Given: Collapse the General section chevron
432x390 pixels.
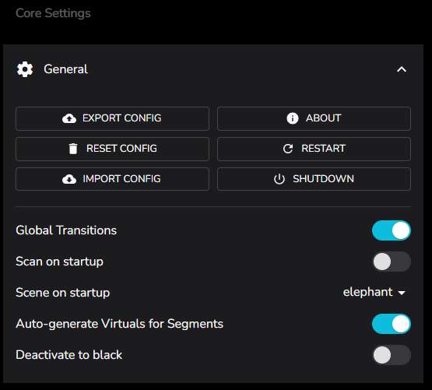Looking at the screenshot, I should [402, 69].
